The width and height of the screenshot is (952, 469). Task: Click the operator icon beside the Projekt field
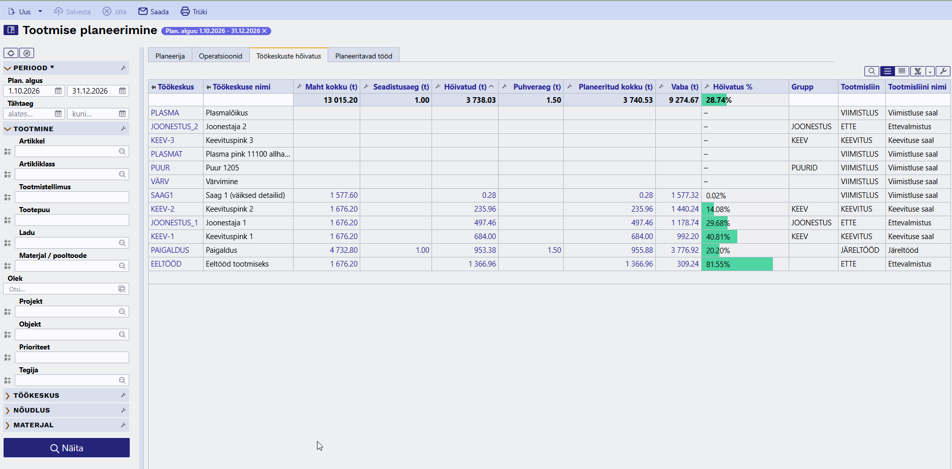tap(8, 312)
